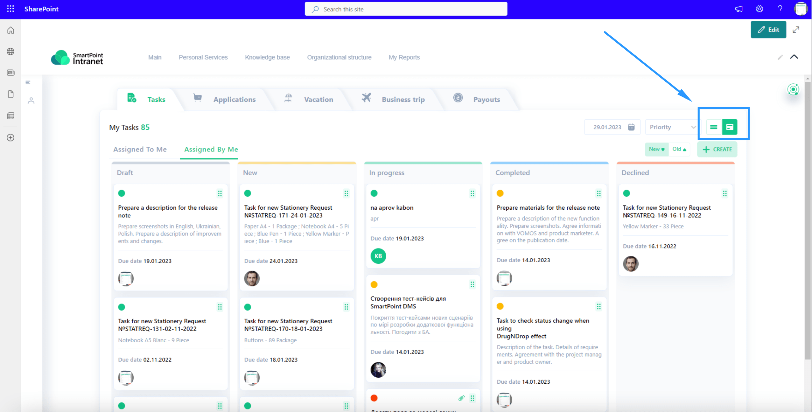Switch to board card view toggle
The image size is (812, 412).
point(730,127)
